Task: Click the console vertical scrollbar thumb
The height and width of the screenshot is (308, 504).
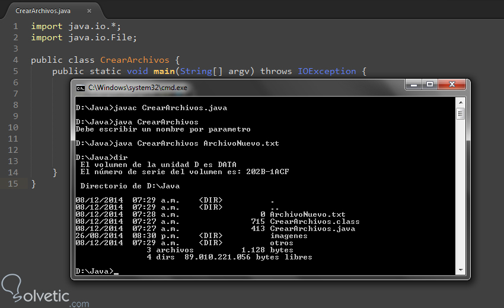Action: coord(460,114)
